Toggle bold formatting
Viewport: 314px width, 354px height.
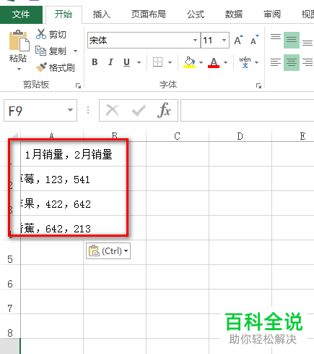click(x=95, y=62)
